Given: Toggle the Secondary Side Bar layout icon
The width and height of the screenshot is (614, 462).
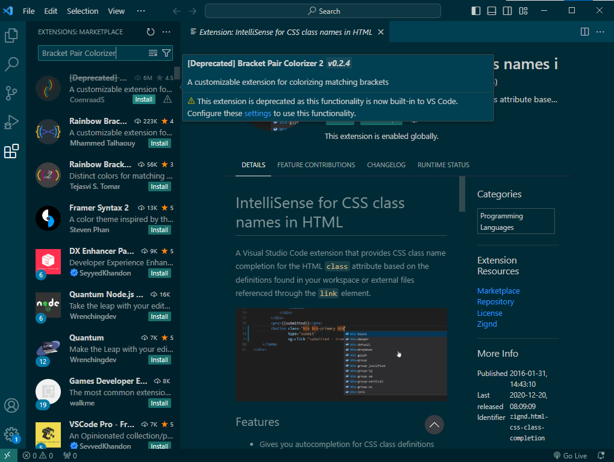Looking at the screenshot, I should point(507,11).
